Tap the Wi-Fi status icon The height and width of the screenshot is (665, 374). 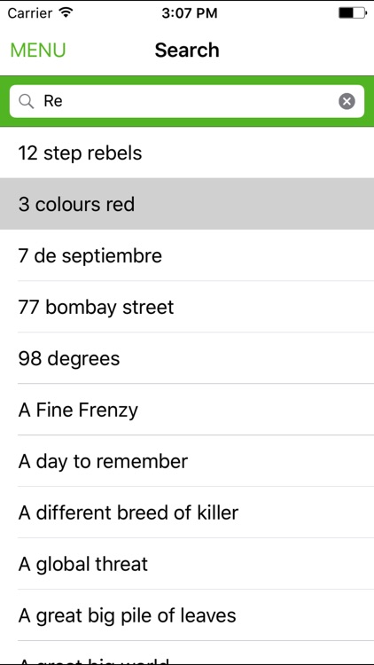pyautogui.click(x=66, y=12)
